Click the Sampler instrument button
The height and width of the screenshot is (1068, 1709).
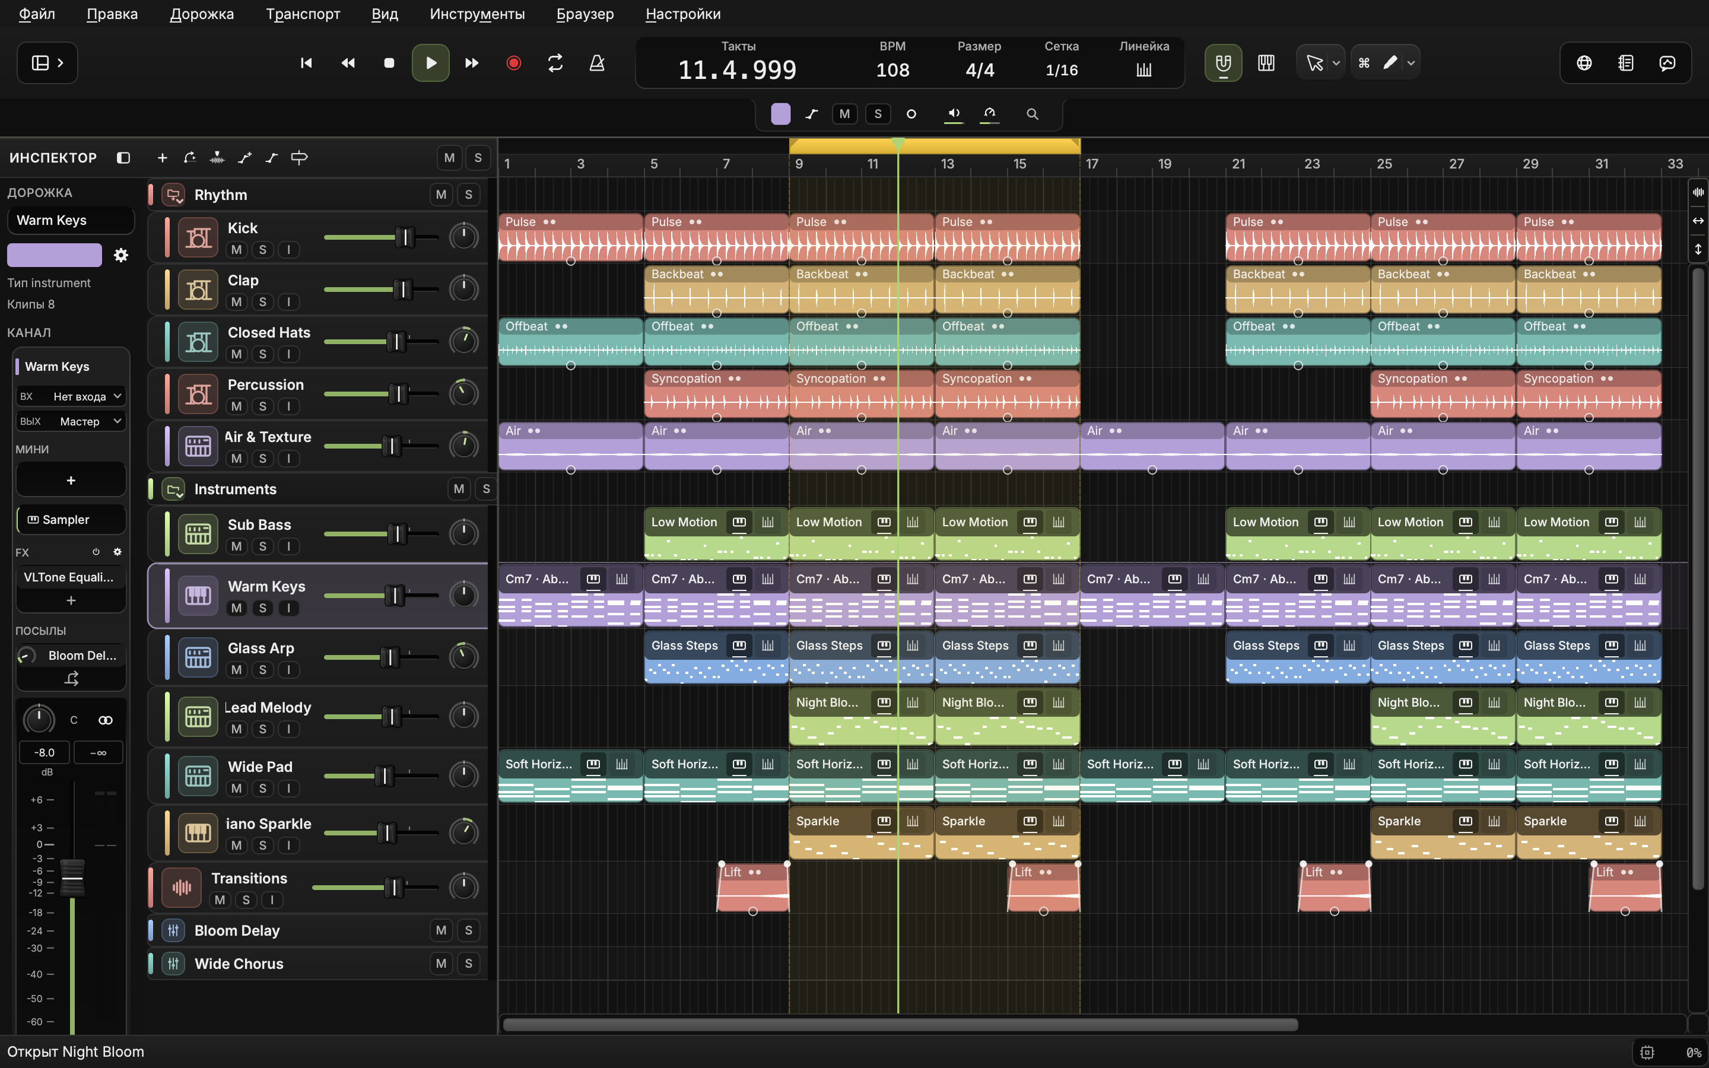pyautogui.click(x=71, y=519)
